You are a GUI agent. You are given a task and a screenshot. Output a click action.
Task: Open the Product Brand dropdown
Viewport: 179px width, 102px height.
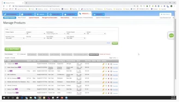(76, 34)
